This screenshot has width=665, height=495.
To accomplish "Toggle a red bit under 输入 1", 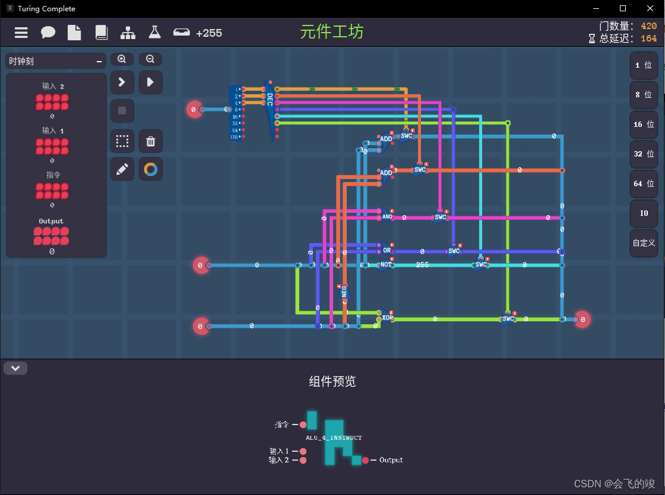I will (x=52, y=146).
